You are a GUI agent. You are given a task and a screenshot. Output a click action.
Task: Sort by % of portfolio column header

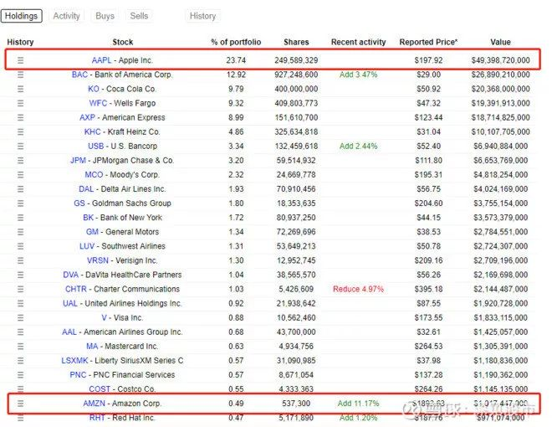pos(236,42)
